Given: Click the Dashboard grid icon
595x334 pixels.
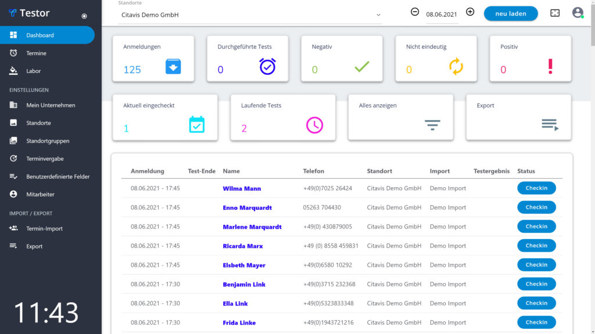Looking at the screenshot, I should [13, 35].
